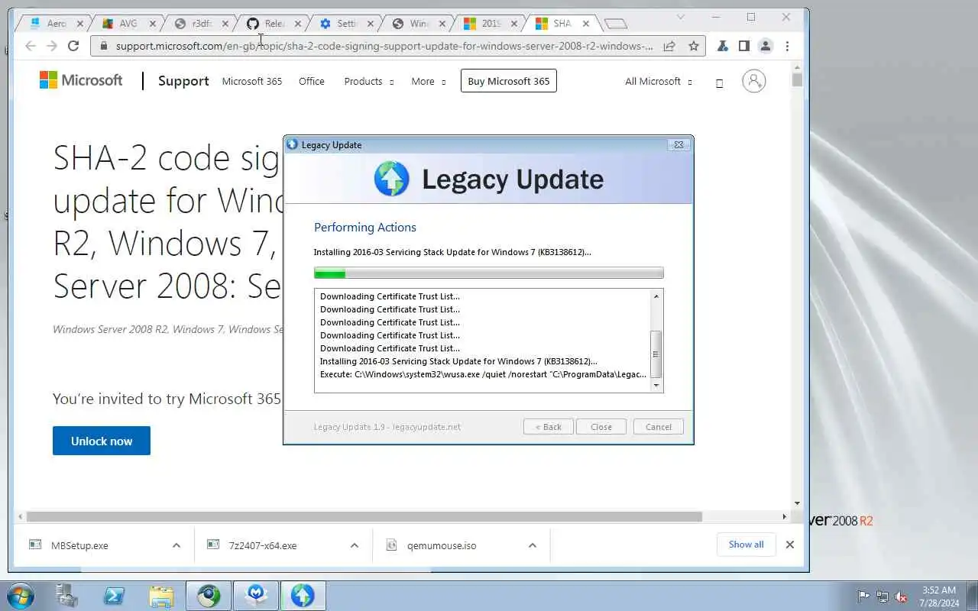Click the Chrome reload page icon
This screenshot has width=978, height=611.
coord(73,46)
